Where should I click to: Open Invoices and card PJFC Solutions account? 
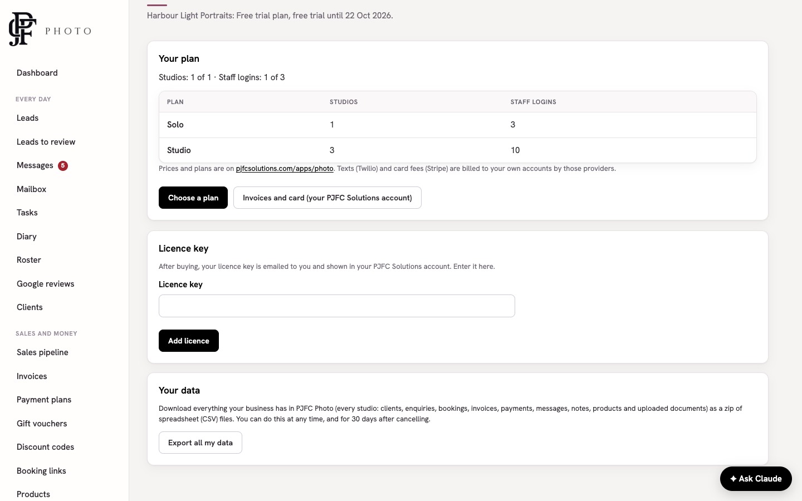click(327, 198)
